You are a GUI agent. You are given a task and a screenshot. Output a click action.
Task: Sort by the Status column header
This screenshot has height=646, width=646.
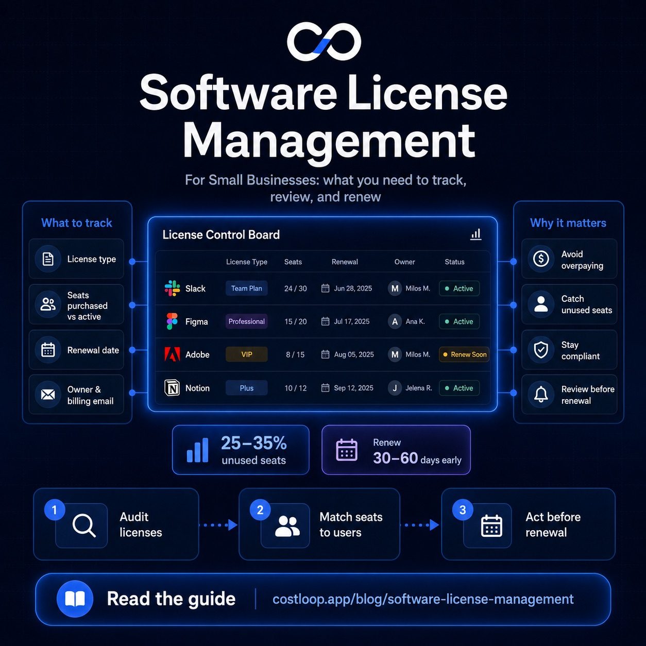pos(454,262)
